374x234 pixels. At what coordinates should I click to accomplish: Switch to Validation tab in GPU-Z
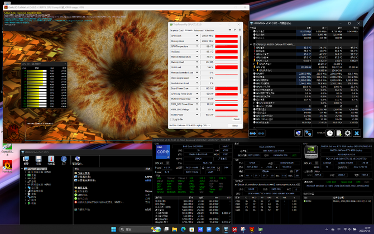209,31
